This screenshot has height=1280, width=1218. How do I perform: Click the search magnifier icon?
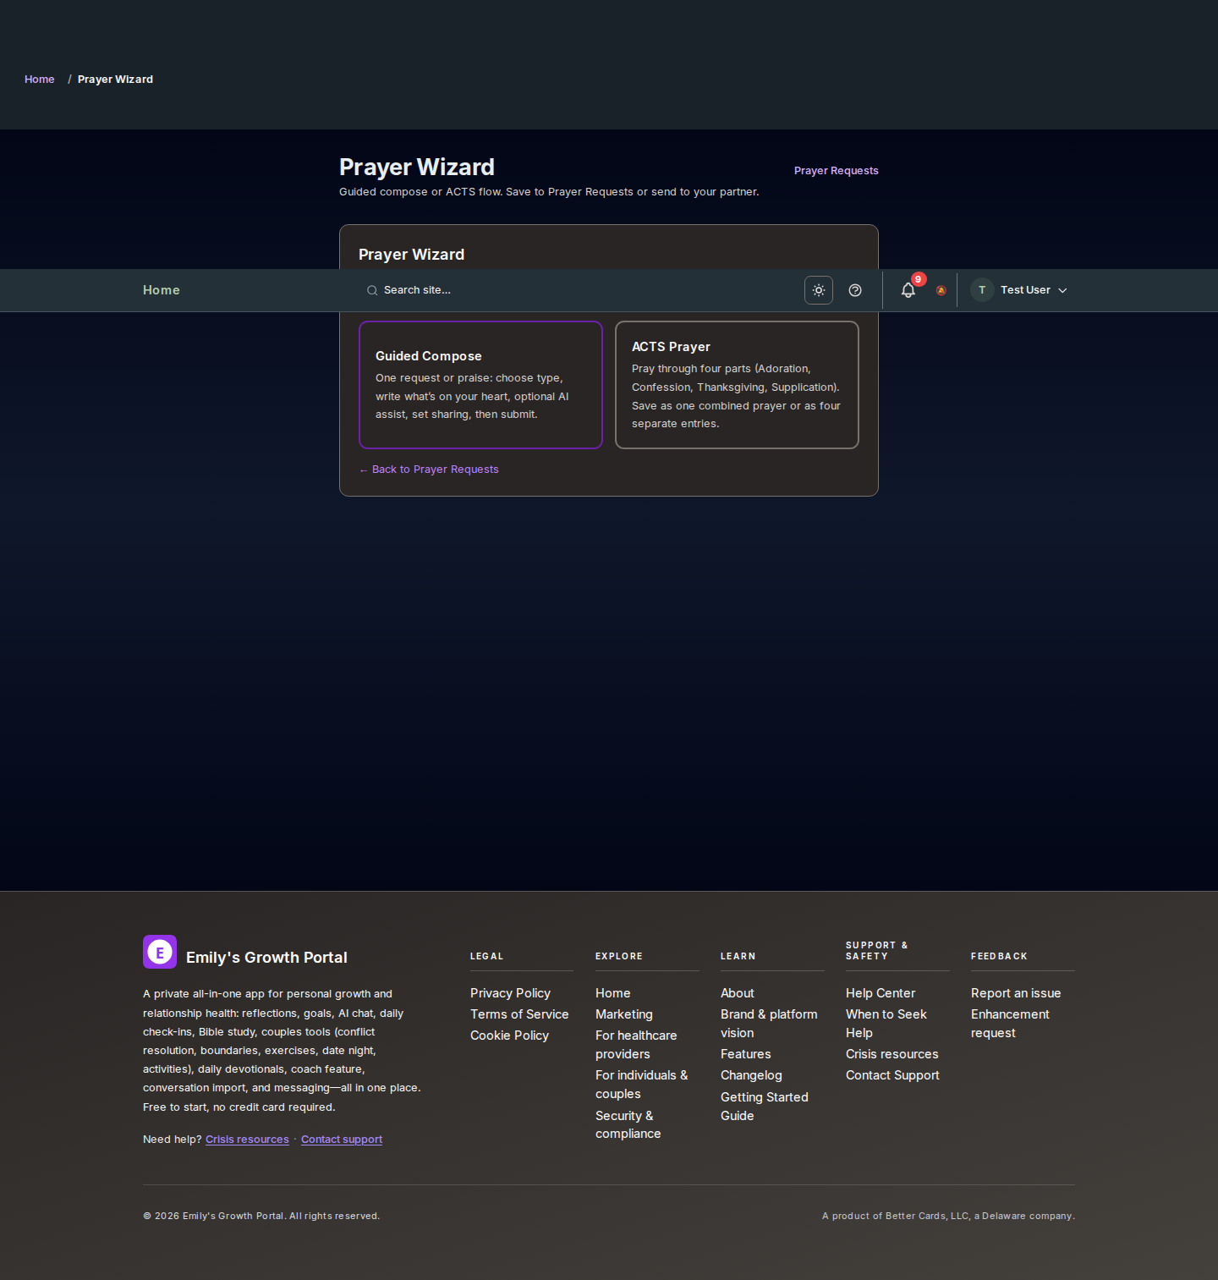372,290
